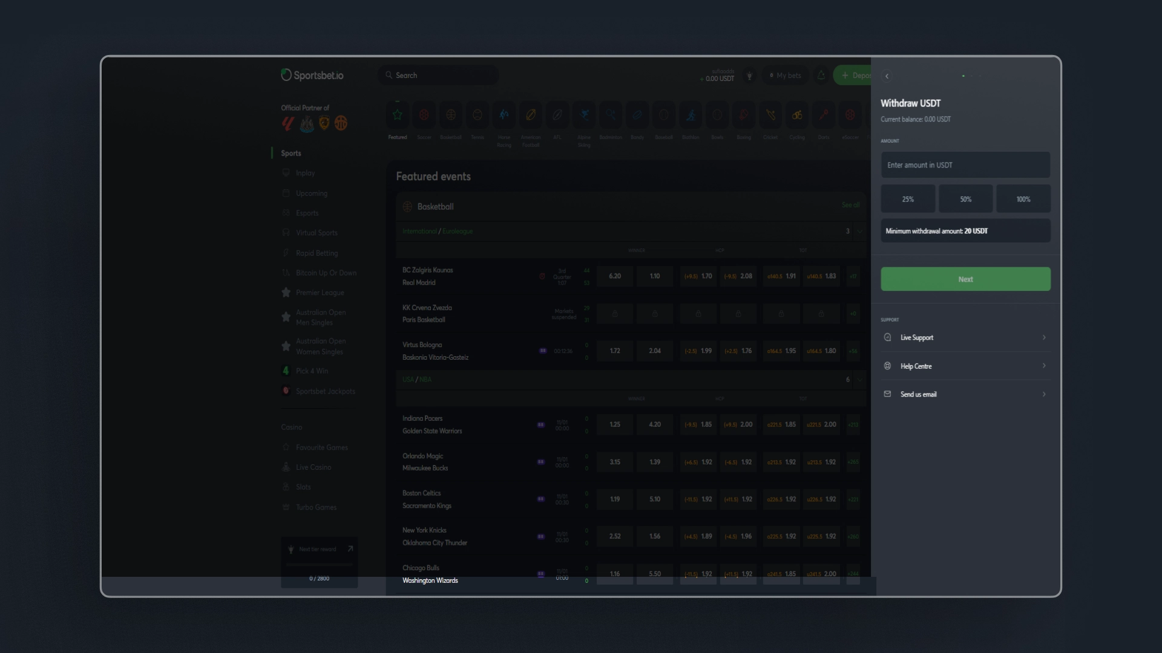This screenshot has width=1162, height=653.
Task: Expand the USA NBA games section
Action: coord(859,380)
